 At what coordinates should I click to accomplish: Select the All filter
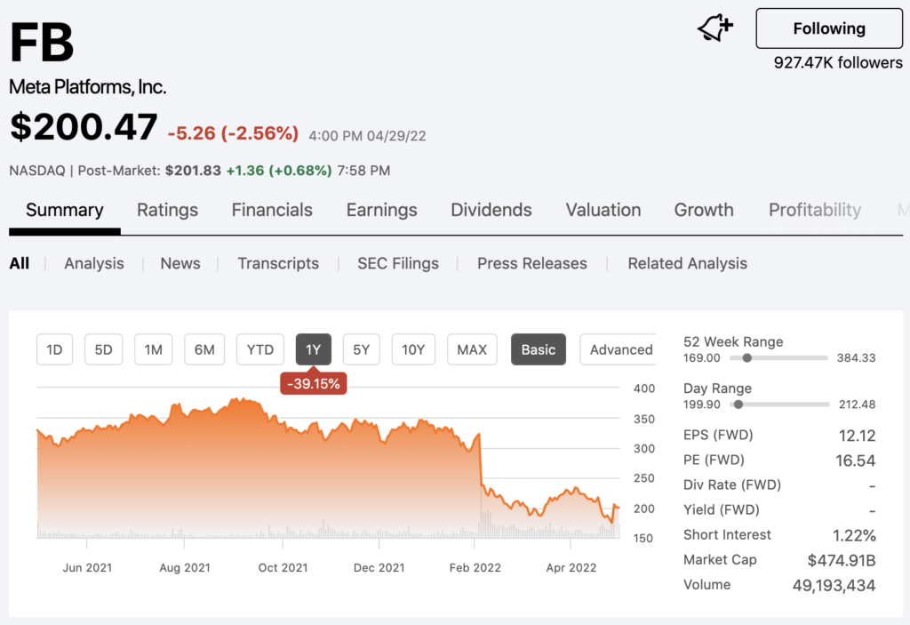20,264
